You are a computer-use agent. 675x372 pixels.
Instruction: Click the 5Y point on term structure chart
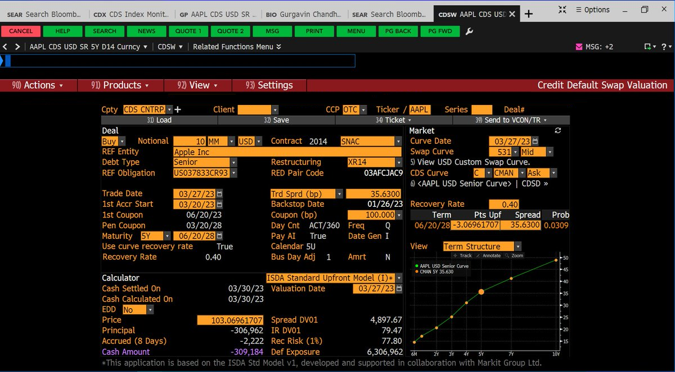pyautogui.click(x=481, y=292)
